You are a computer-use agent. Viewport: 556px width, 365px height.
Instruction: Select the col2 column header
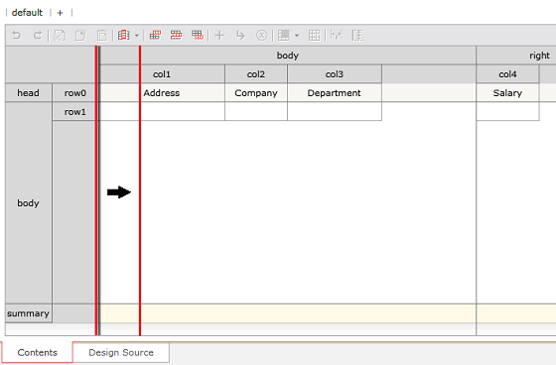click(x=256, y=74)
